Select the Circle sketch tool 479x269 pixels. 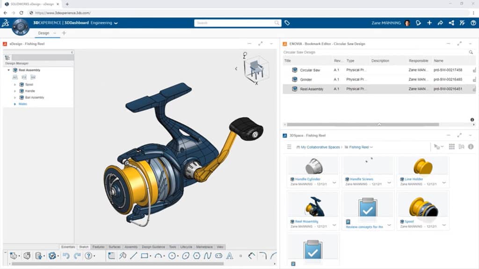(x=172, y=255)
